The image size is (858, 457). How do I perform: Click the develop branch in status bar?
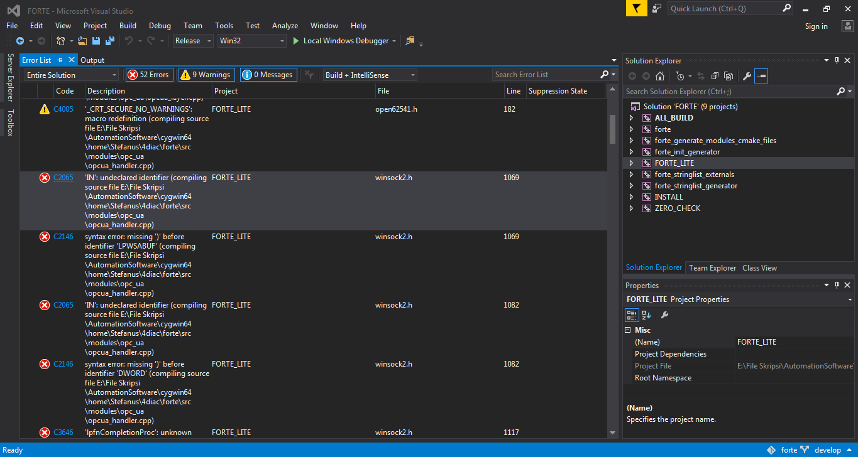pos(828,450)
